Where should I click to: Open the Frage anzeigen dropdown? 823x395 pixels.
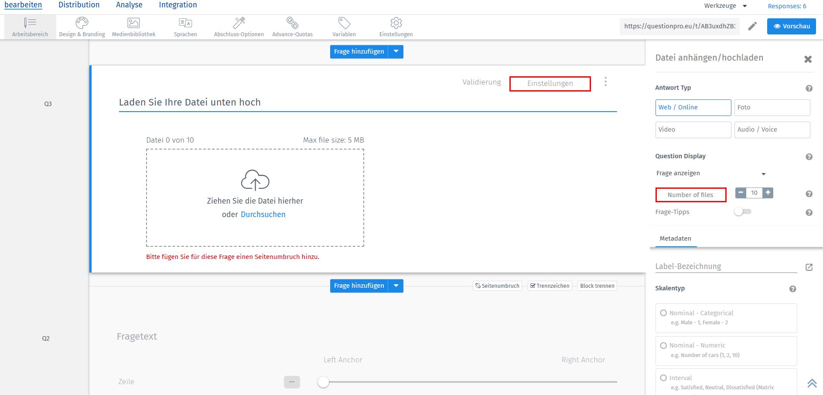pyautogui.click(x=711, y=174)
